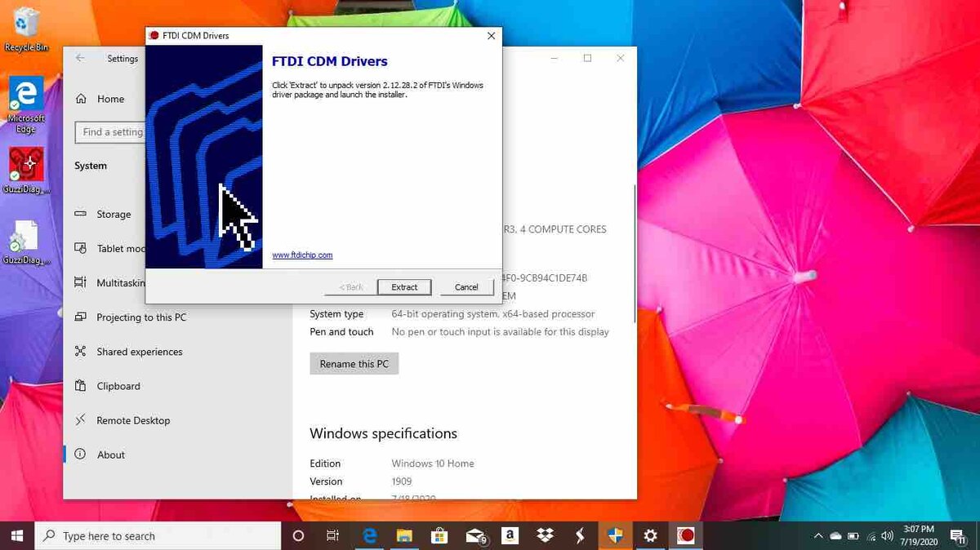This screenshot has width=980, height=550.
Task: Click the About info icon in sidebar
Action: pos(80,454)
